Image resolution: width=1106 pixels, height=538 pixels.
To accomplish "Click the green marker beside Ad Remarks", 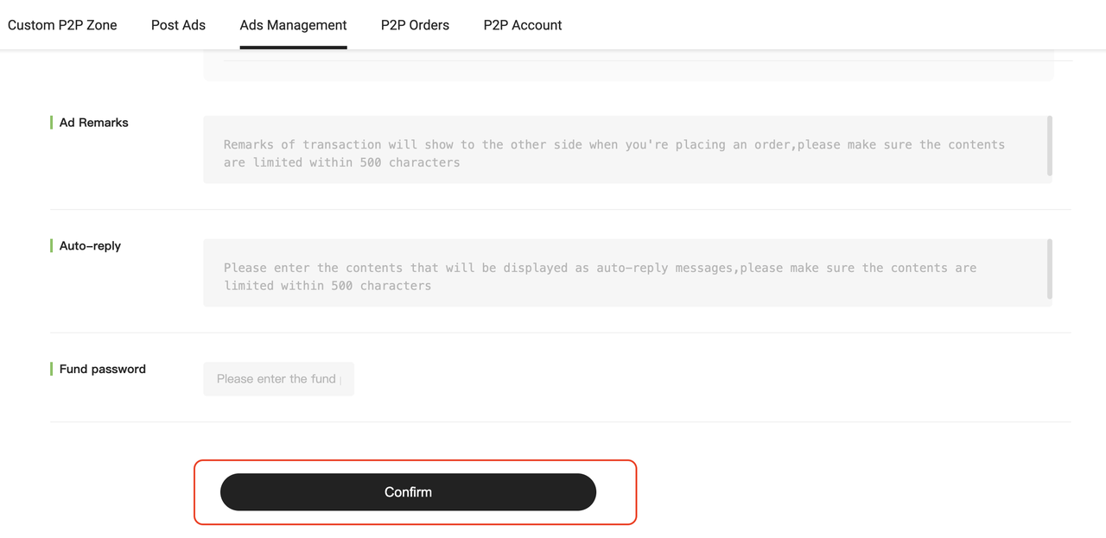I will [x=52, y=123].
